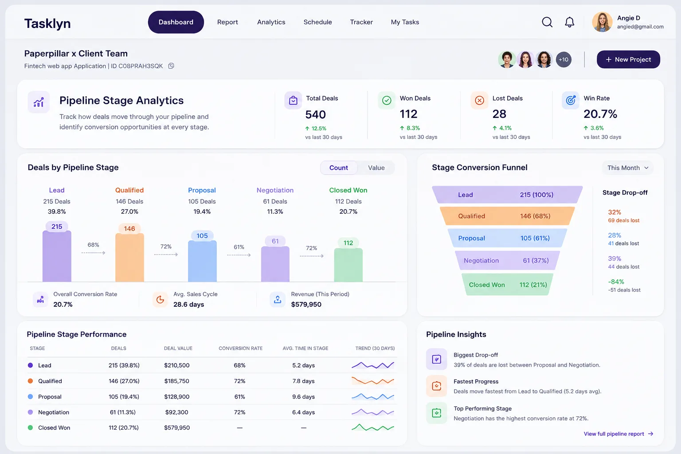Click the Proposal funnel segment 105 (61%)

(x=507, y=238)
